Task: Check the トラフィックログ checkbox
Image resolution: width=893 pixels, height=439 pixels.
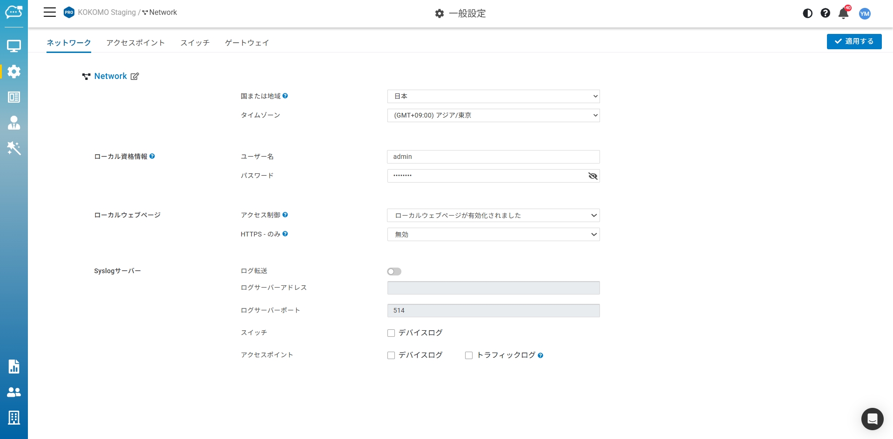Action: (x=469, y=355)
